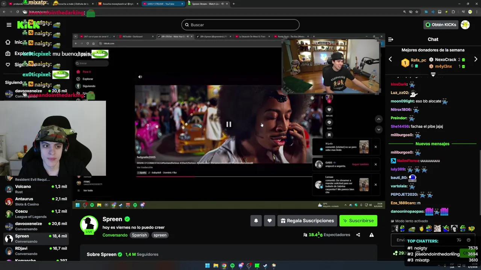This screenshot has width=481, height=270.
Task: Click Regala Suscripciones button
Action: click(x=307, y=220)
